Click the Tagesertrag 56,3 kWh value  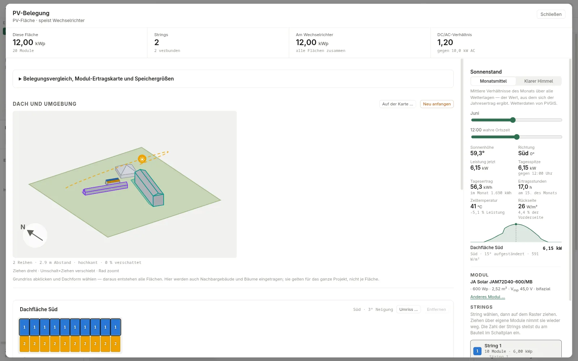click(x=481, y=187)
